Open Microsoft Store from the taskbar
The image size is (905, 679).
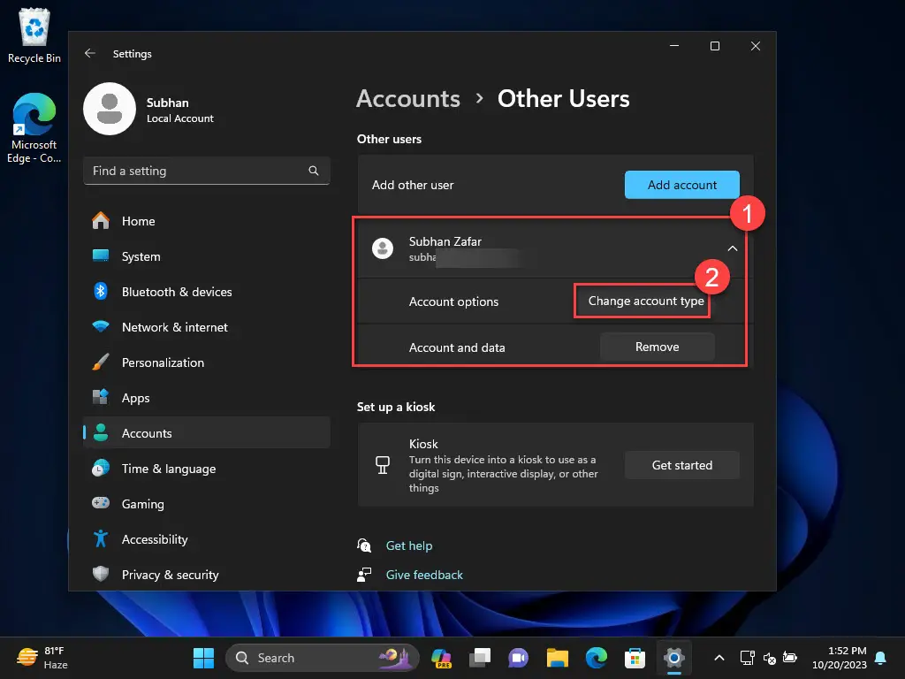635,658
